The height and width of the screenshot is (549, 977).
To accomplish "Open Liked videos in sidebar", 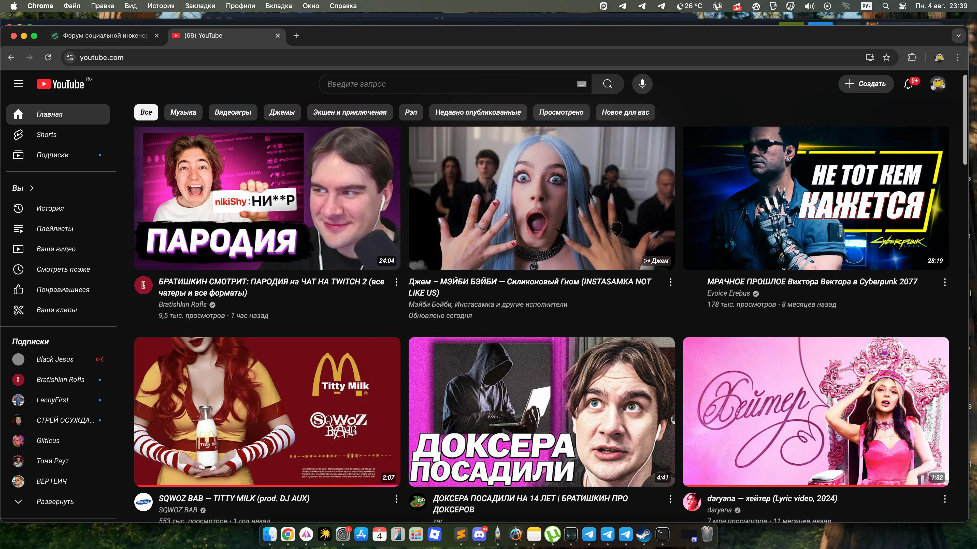I will pos(58,289).
